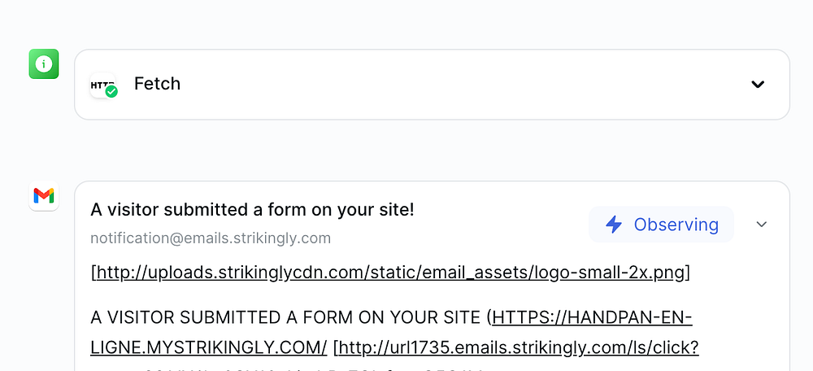Screen dimensions: 813x371
Task: Click 'A VISITOR SUBMITTED A FORM' body text
Action: pos(285,316)
